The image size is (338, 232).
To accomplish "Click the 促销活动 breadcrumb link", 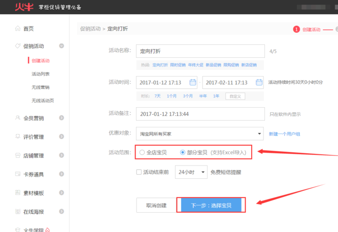I will (x=90, y=28).
